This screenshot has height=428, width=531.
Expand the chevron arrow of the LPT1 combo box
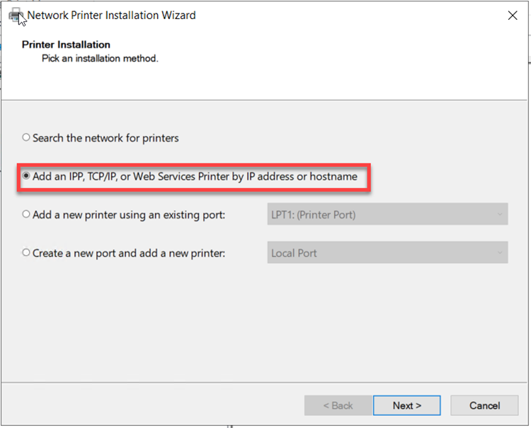pyautogui.click(x=500, y=214)
